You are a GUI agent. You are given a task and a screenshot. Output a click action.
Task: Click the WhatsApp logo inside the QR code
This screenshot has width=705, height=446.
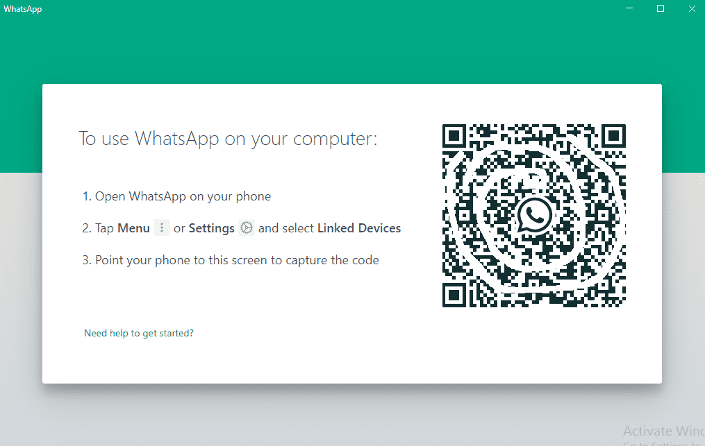point(534,216)
